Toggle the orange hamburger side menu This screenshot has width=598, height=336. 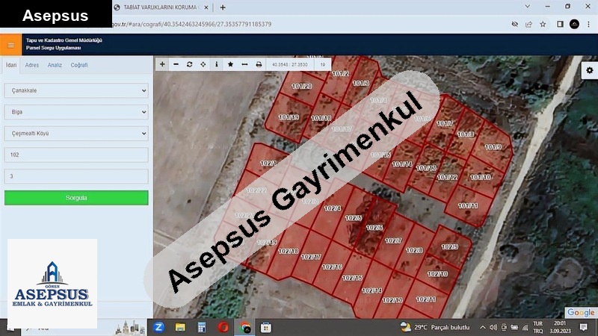(10, 45)
